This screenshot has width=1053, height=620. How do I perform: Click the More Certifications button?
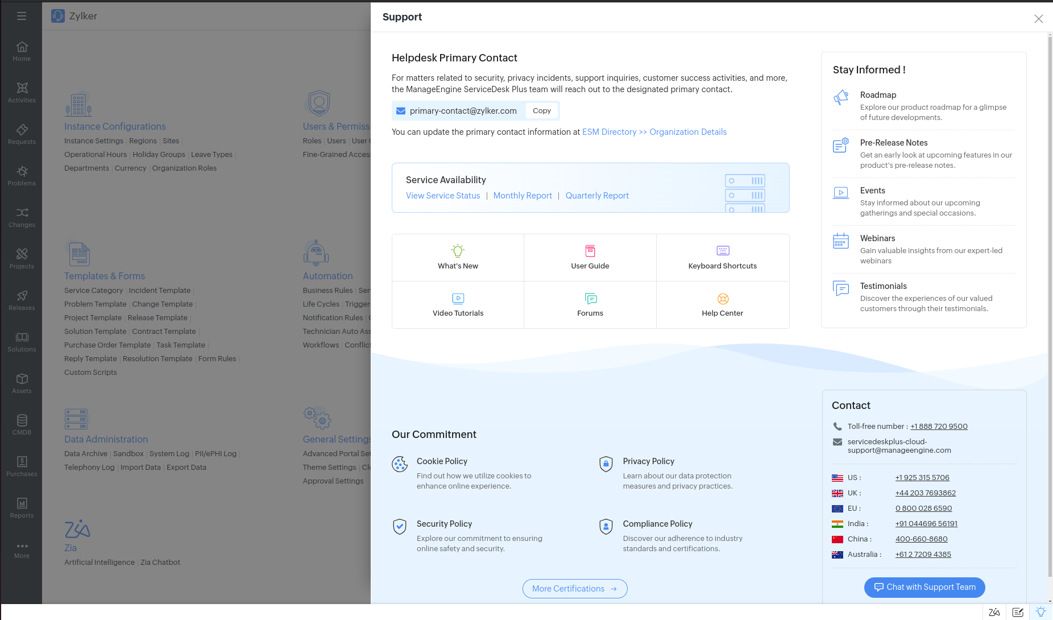click(575, 589)
